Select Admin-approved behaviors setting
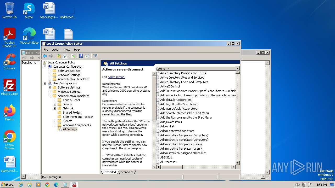 point(177,131)
